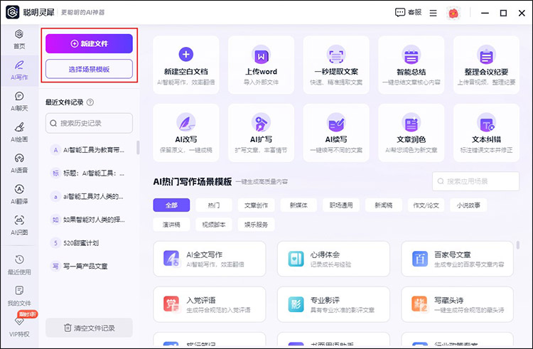Click the template list scrollbar
The height and width of the screenshot is (349, 533).
tap(517, 245)
